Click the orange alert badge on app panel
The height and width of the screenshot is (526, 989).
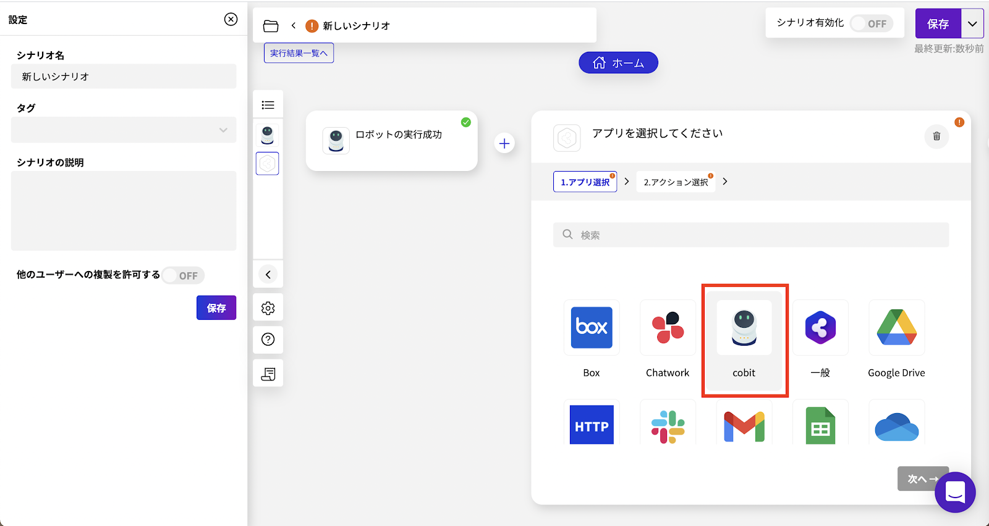pos(959,122)
